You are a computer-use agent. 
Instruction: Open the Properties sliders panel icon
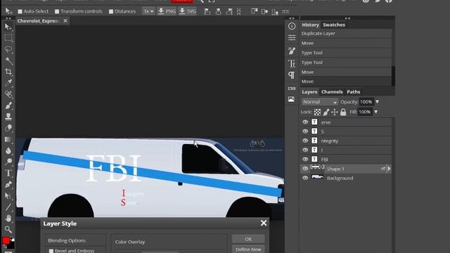point(292,37)
